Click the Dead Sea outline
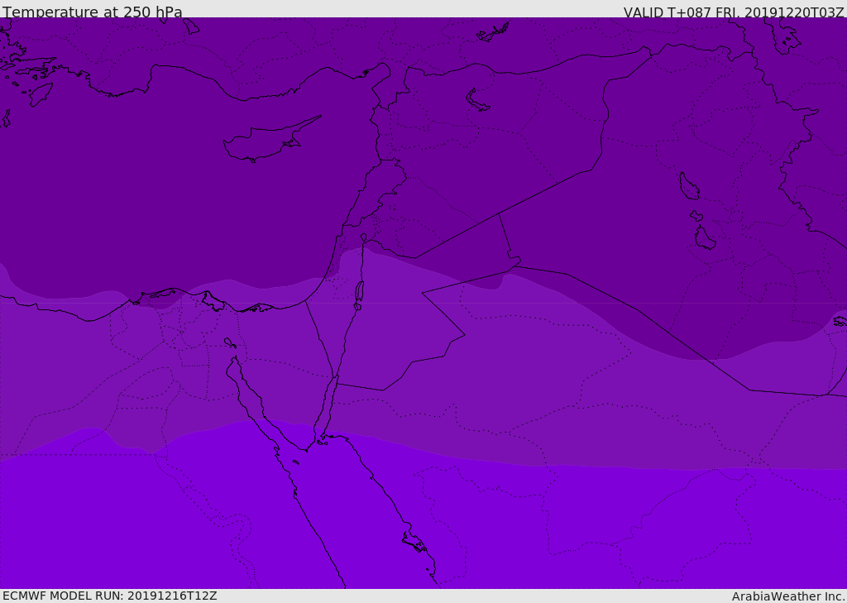The height and width of the screenshot is (603, 847). tap(359, 294)
